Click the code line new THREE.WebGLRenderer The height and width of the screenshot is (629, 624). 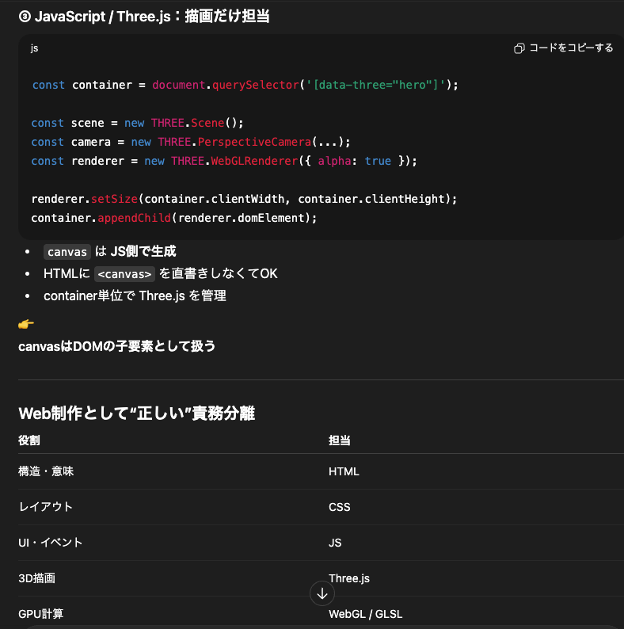tap(224, 161)
